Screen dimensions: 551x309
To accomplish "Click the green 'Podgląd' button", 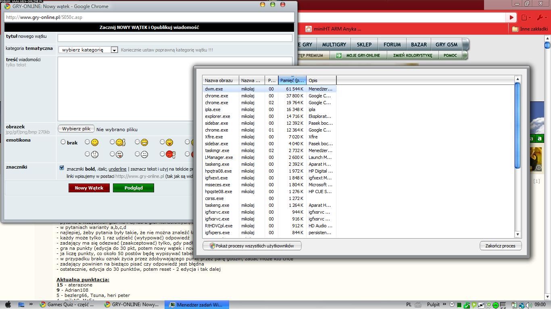I will [134, 188].
